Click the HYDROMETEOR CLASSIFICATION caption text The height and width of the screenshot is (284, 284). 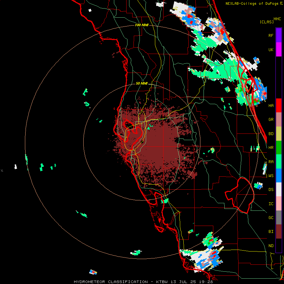(111, 282)
